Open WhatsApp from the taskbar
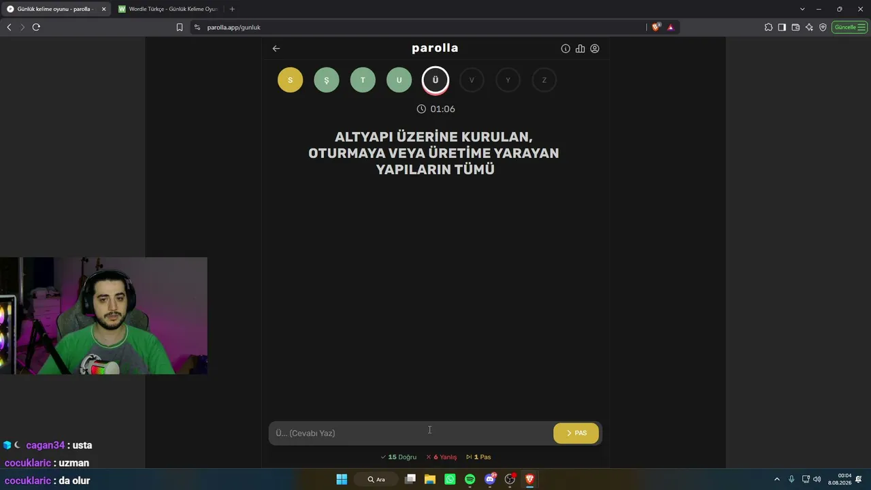The image size is (871, 490). pyautogui.click(x=450, y=479)
